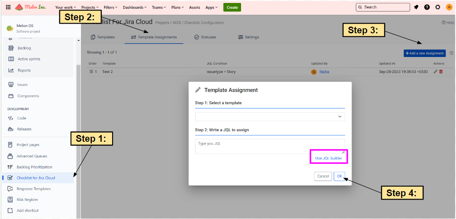
Task: Open Checklist for Jira Cloud in sidebar
Action: 36,178
